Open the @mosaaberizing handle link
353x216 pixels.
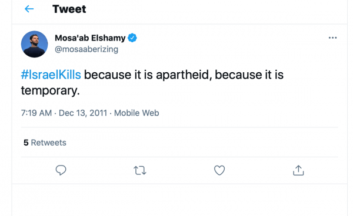coord(86,49)
